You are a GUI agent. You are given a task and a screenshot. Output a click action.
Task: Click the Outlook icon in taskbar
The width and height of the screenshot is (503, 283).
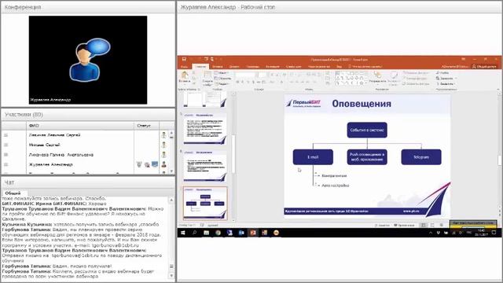(241, 233)
